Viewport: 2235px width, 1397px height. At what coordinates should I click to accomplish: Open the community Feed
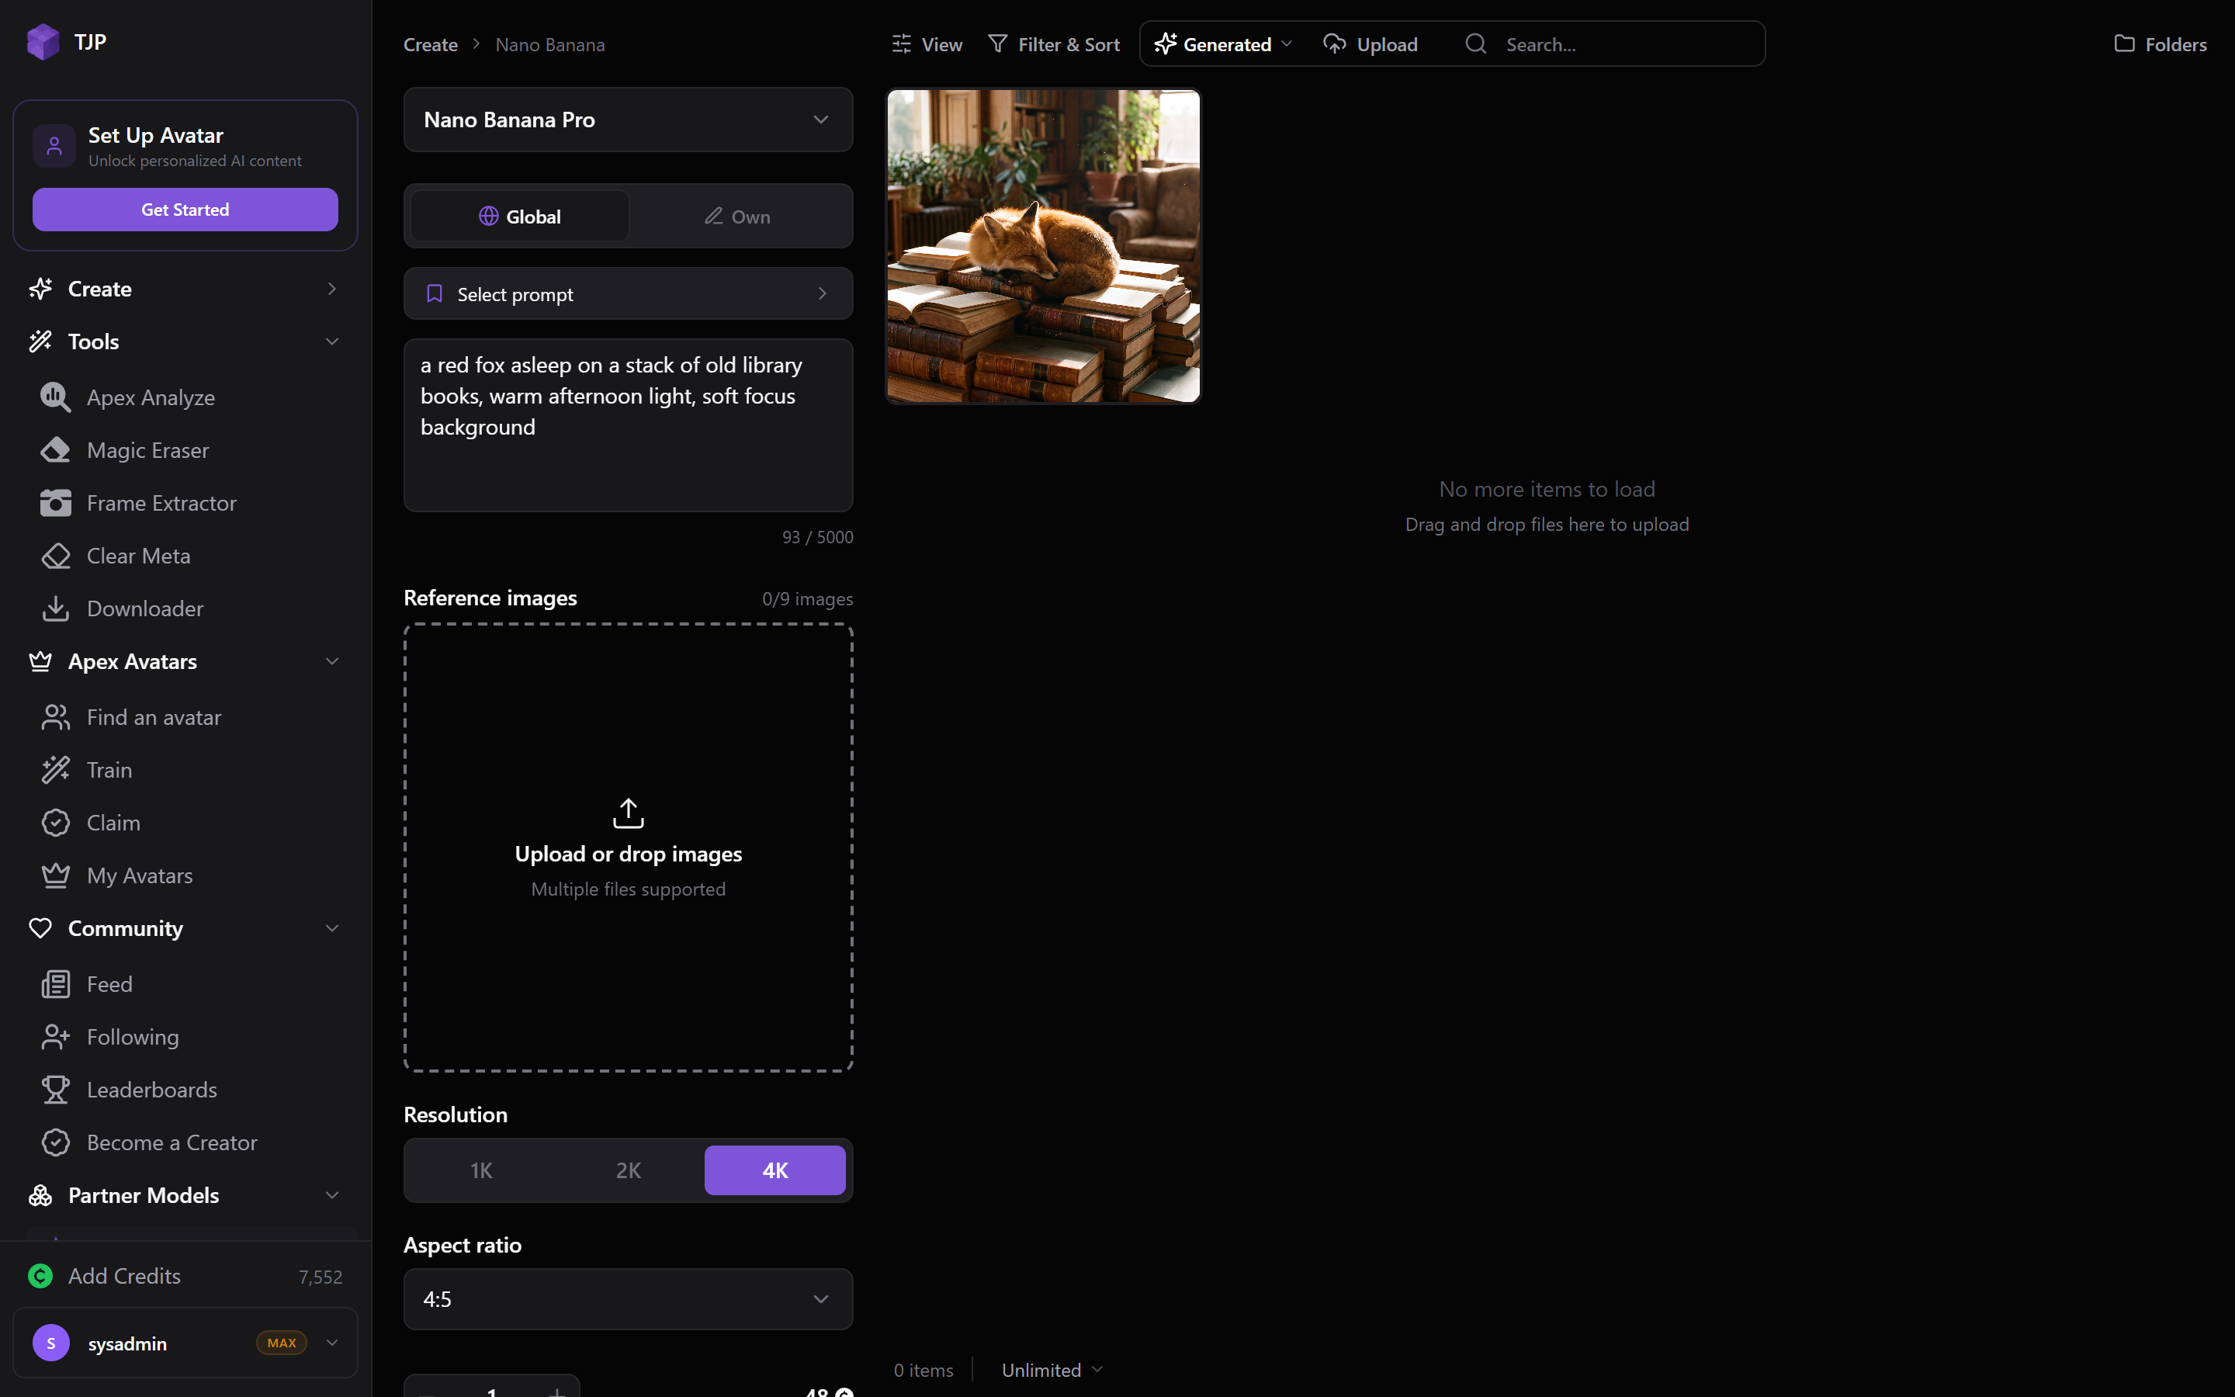[109, 984]
